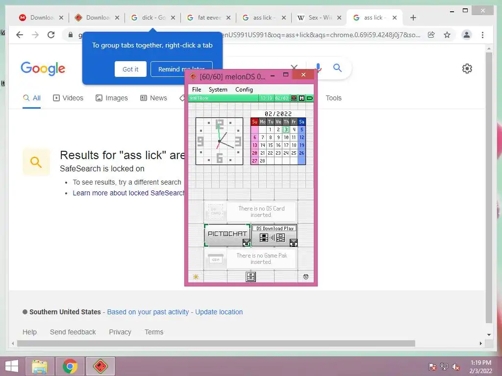Open the Help footer link

(x=29, y=332)
